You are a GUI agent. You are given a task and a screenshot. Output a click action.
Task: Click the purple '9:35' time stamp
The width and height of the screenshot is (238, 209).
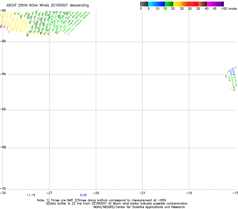83,195
